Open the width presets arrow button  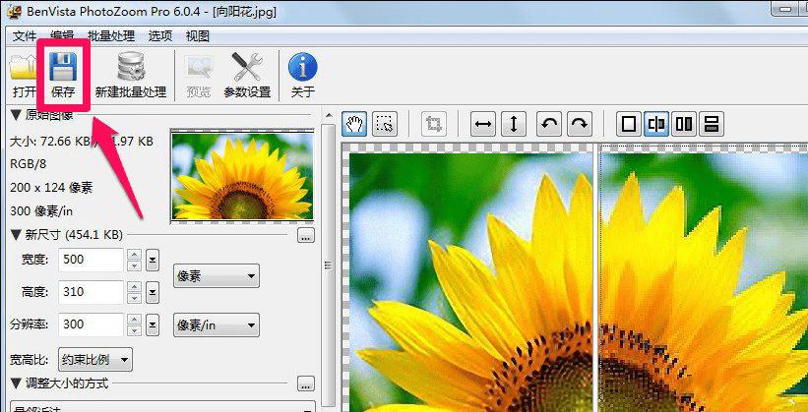click(152, 260)
